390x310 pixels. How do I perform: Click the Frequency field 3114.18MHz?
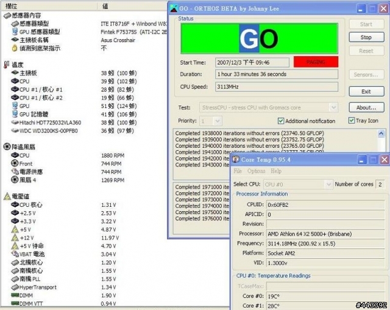[325, 243]
